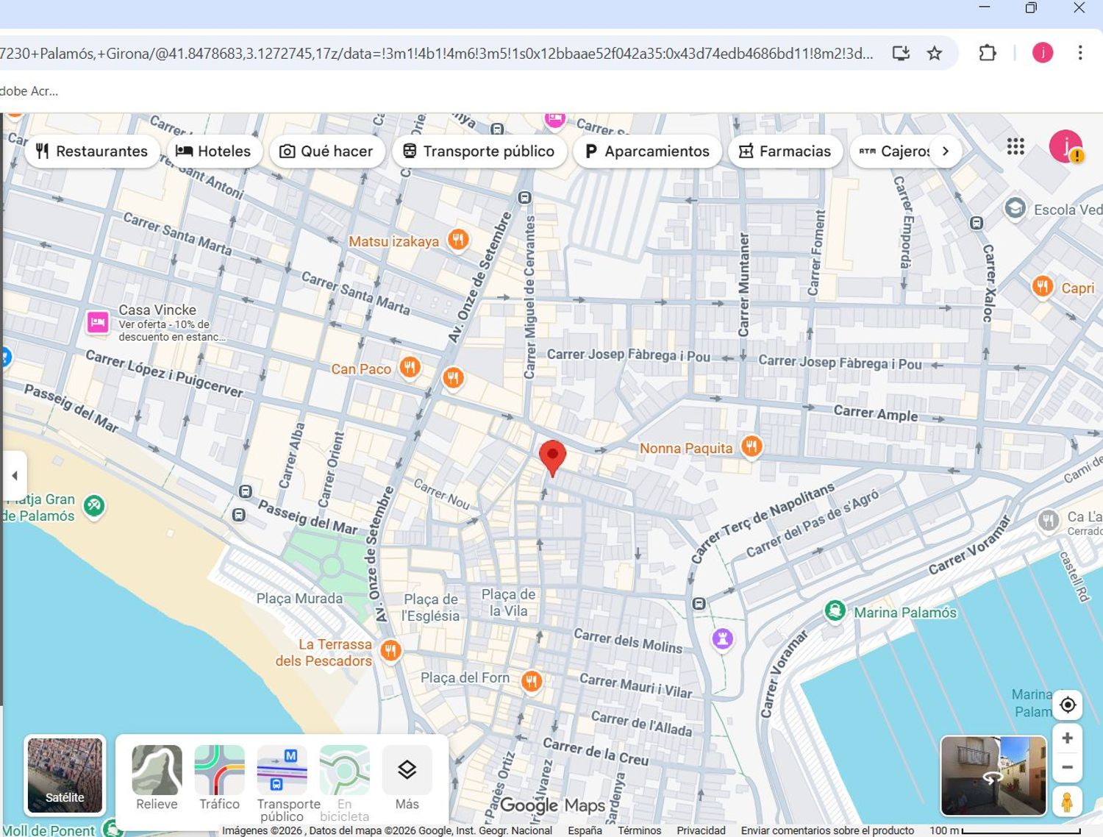The image size is (1103, 837).
Task: Open the Privacidad link
Action: click(701, 830)
